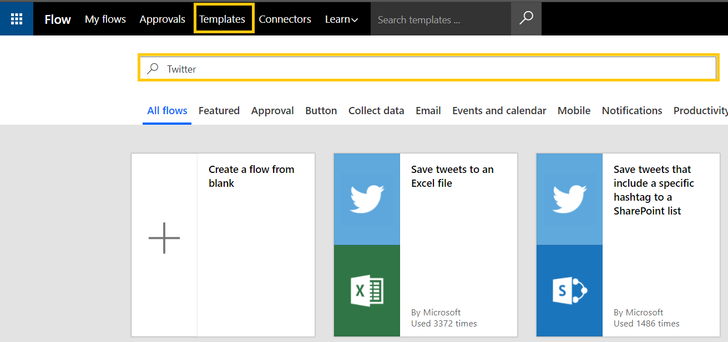Select the All flows tab
Image resolution: width=728 pixels, height=342 pixels.
[x=167, y=110]
